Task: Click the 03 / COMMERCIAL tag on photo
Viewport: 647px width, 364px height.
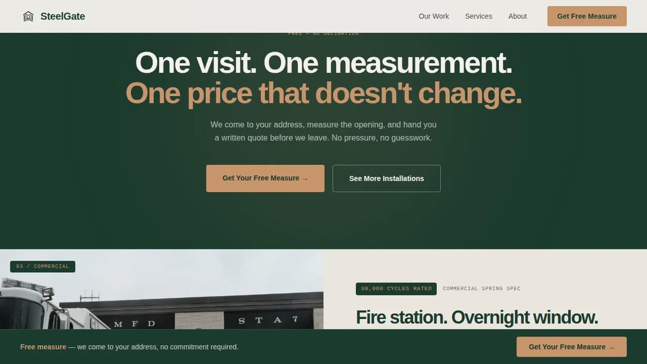Action: 42,266
